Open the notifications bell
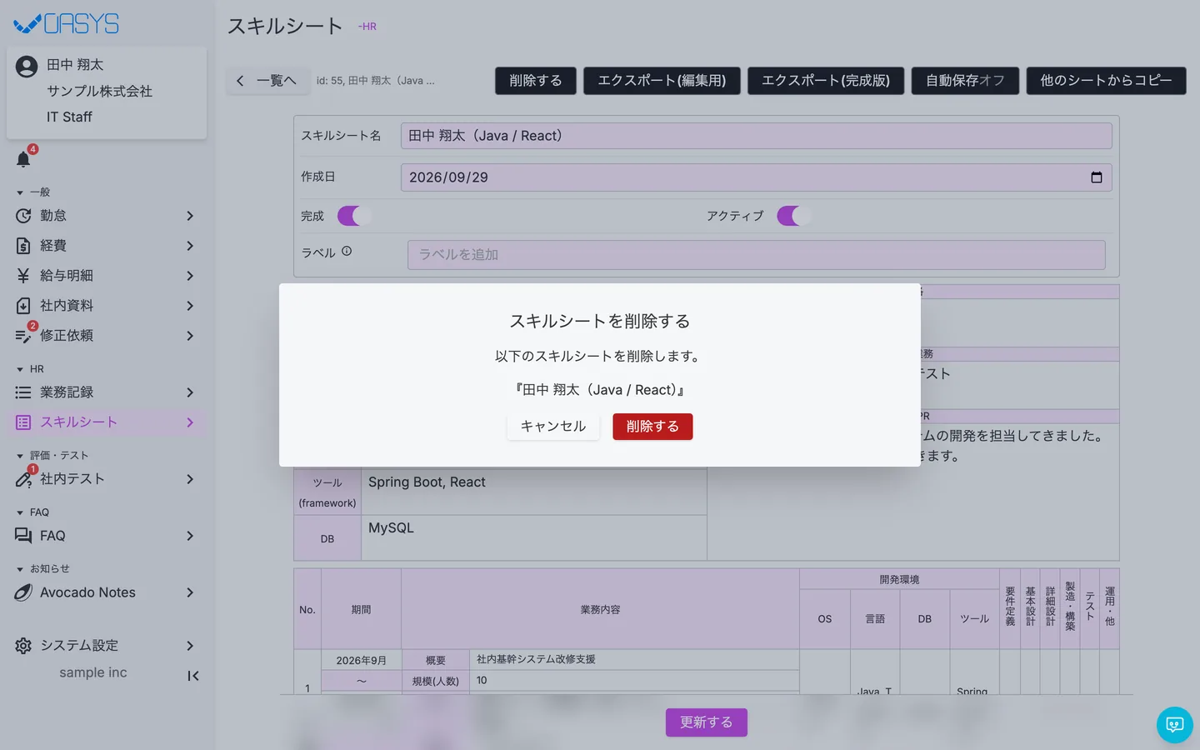This screenshot has height=750, width=1200. click(23, 159)
